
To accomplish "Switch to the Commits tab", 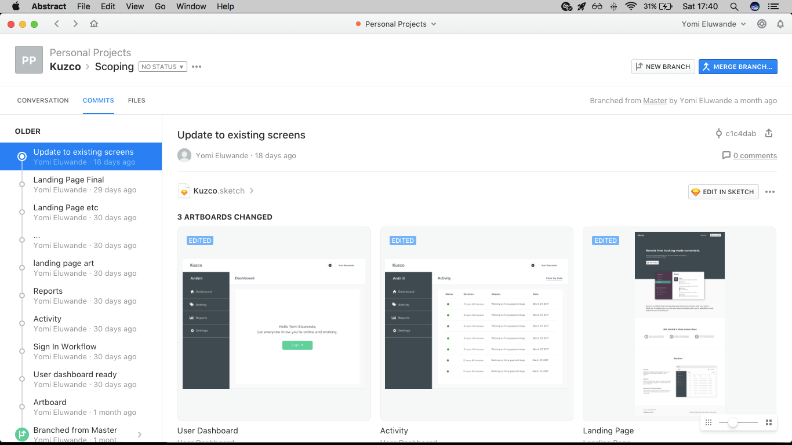I will coord(99,100).
